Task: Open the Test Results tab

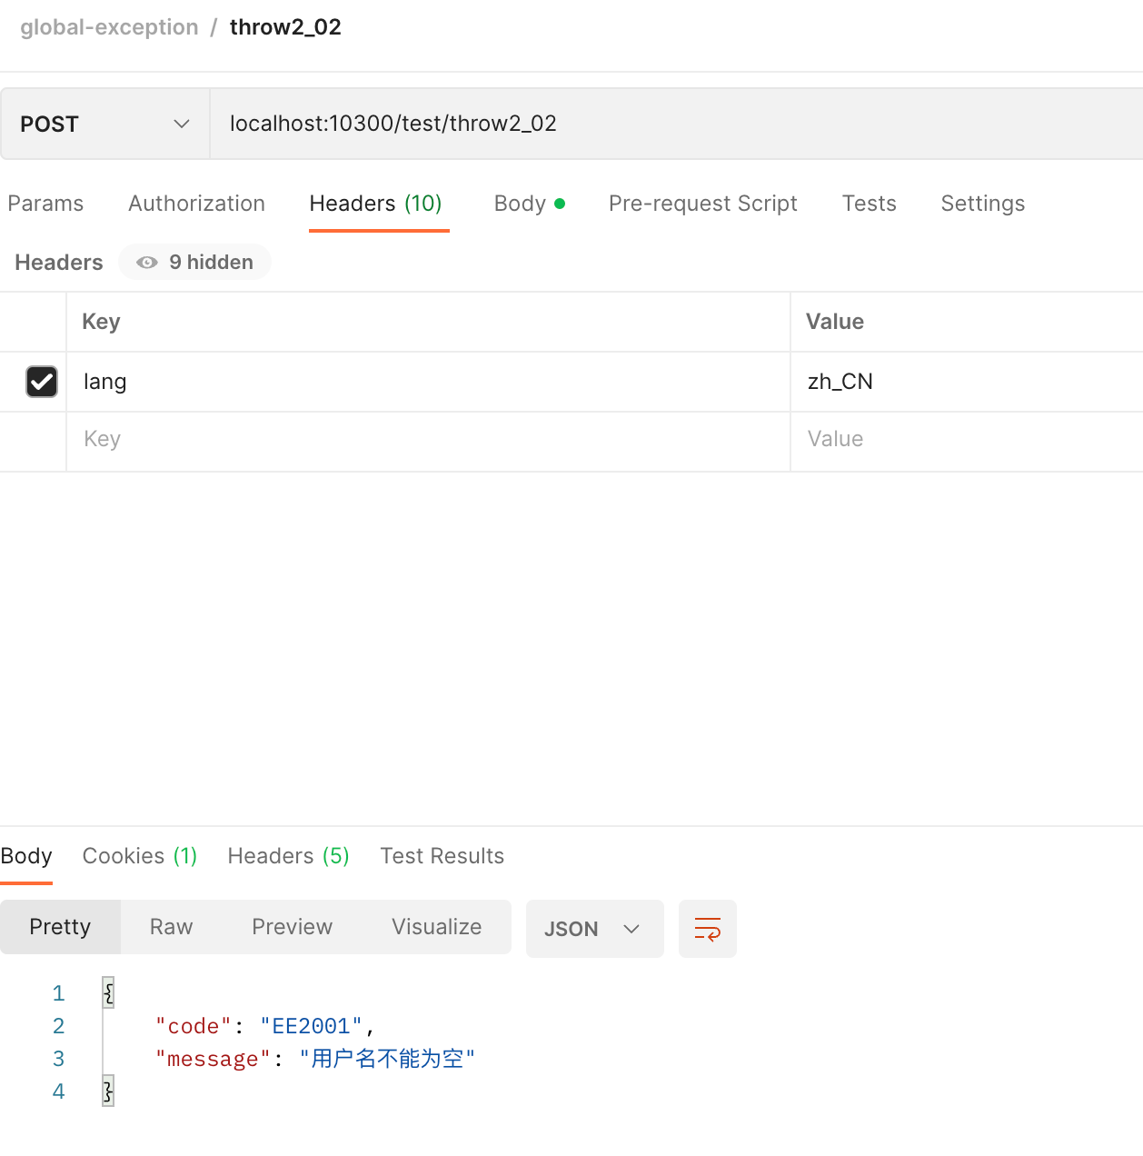Action: 442,856
